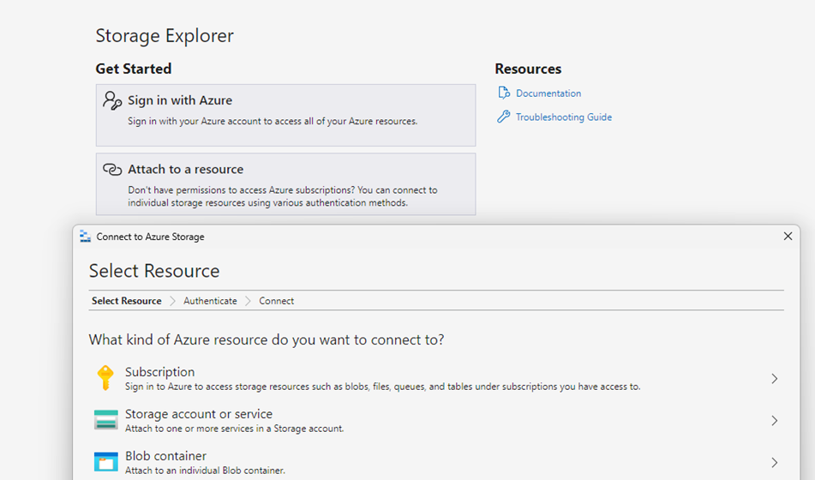Choose the Subscription resource label
Viewport: 815px width, 480px height.
click(x=159, y=372)
